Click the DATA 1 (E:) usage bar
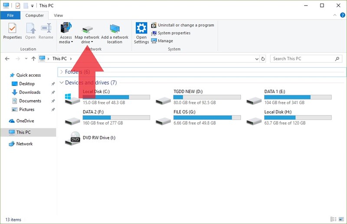347x224 pixels. tap(298, 97)
